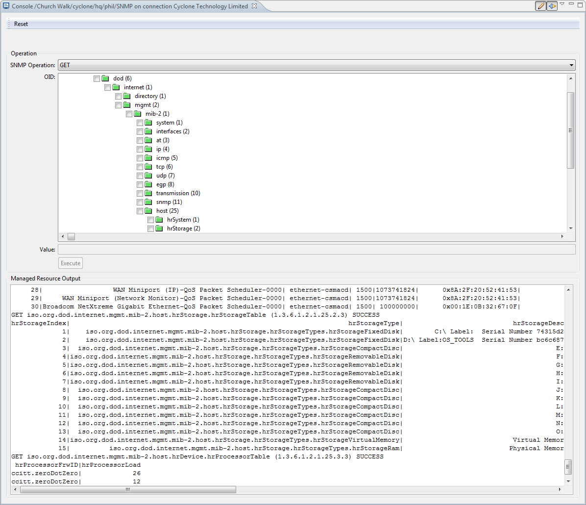Click the system folder icon

point(148,123)
